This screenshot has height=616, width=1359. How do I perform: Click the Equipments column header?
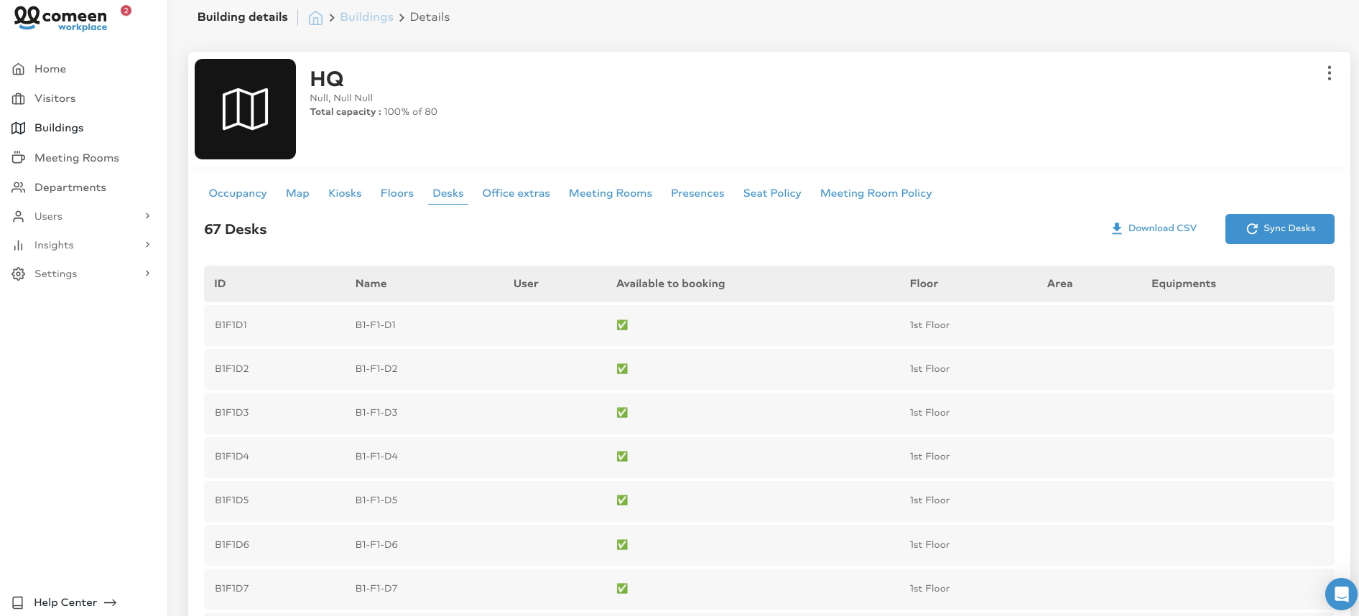click(1184, 284)
